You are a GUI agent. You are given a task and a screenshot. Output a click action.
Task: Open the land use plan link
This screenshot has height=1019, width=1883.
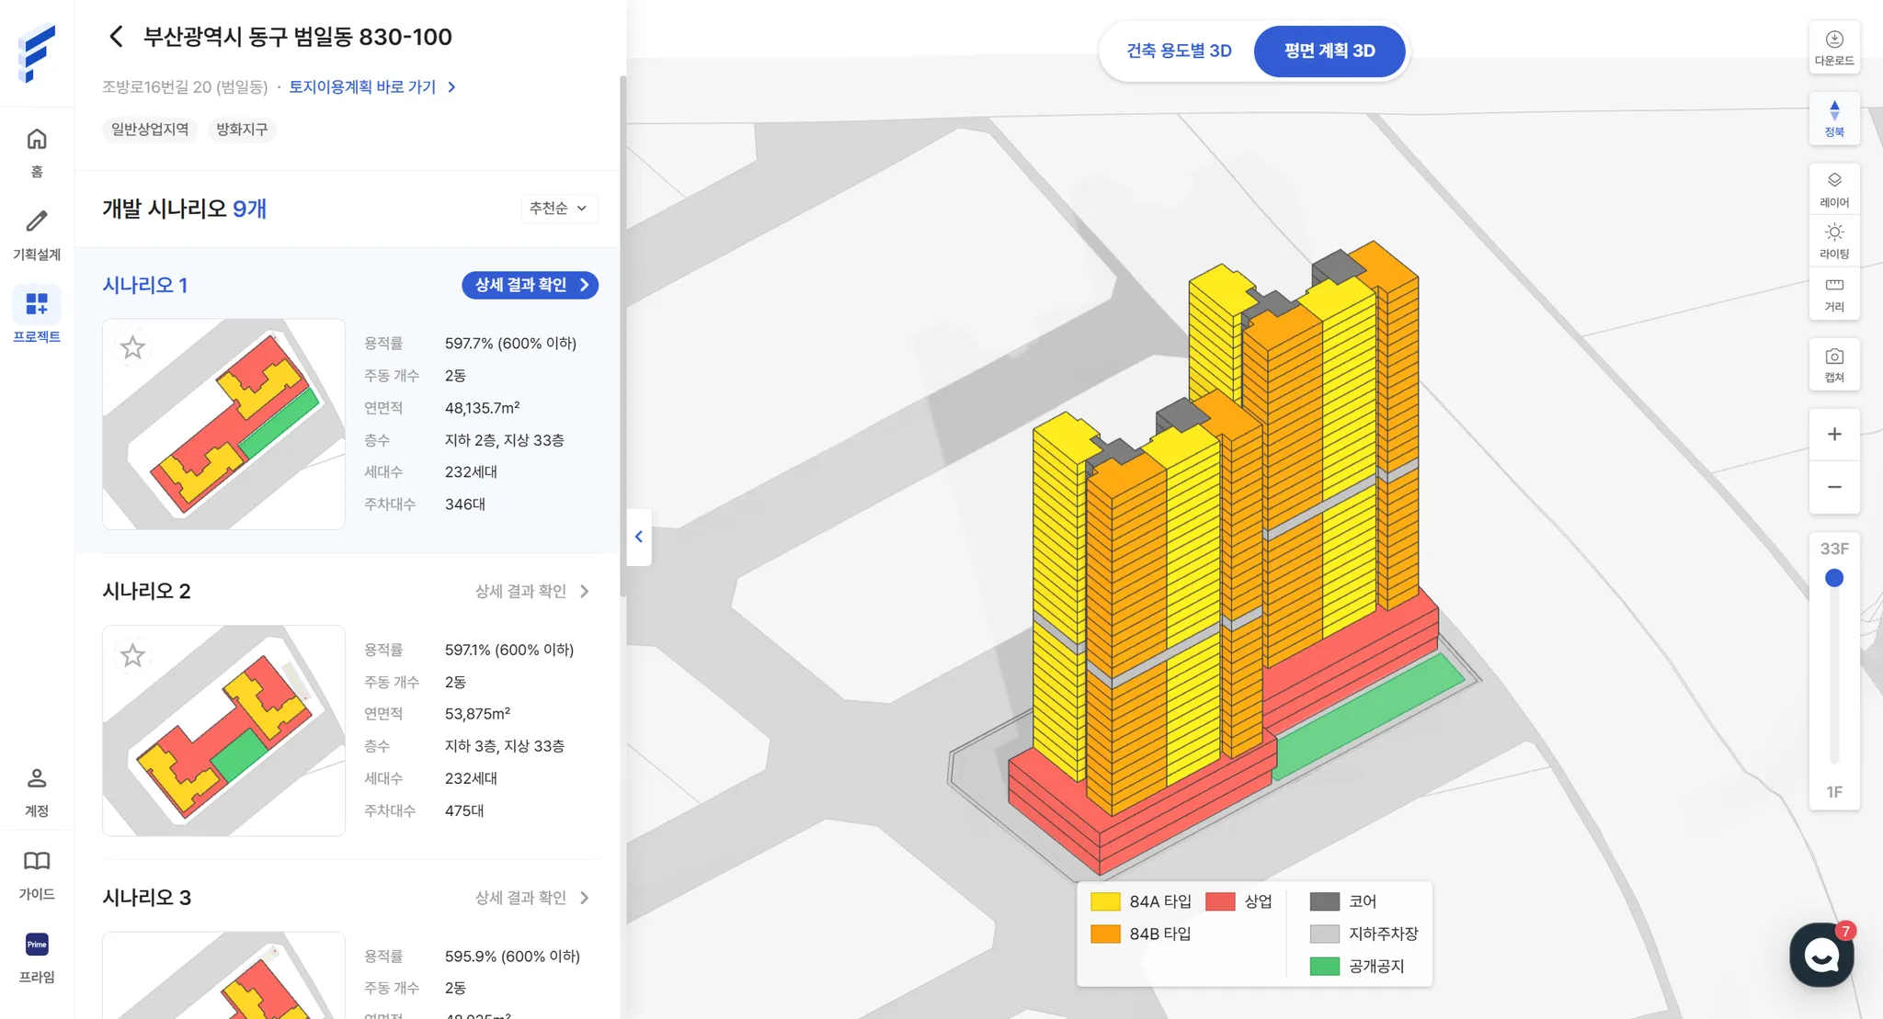tap(371, 87)
